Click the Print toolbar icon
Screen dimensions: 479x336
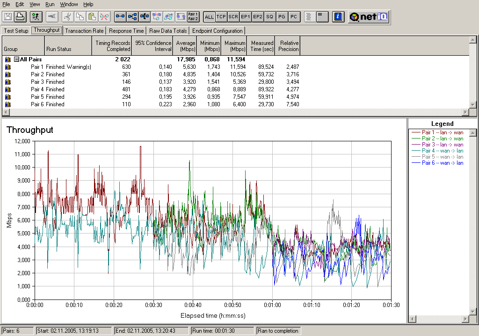pos(20,17)
